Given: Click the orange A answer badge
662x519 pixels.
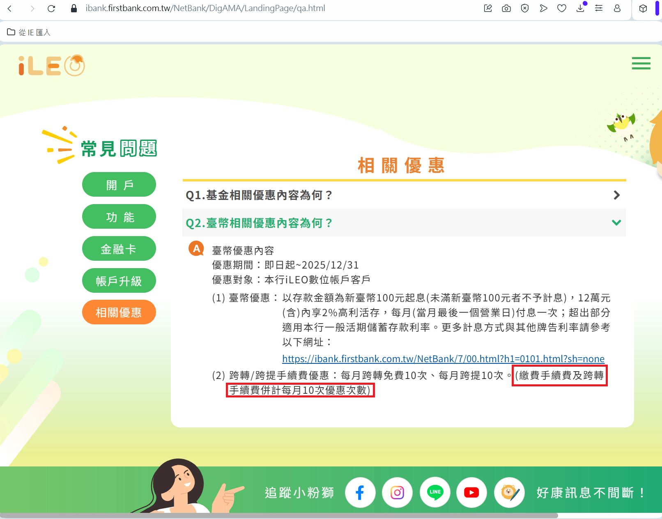Looking at the screenshot, I should click(196, 248).
